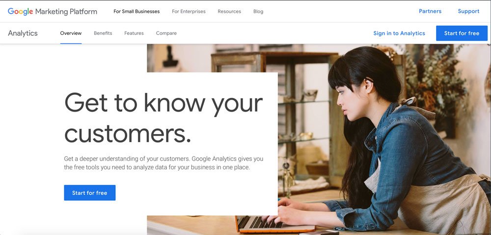
Task: Visit the Support link
Action: pos(468,11)
